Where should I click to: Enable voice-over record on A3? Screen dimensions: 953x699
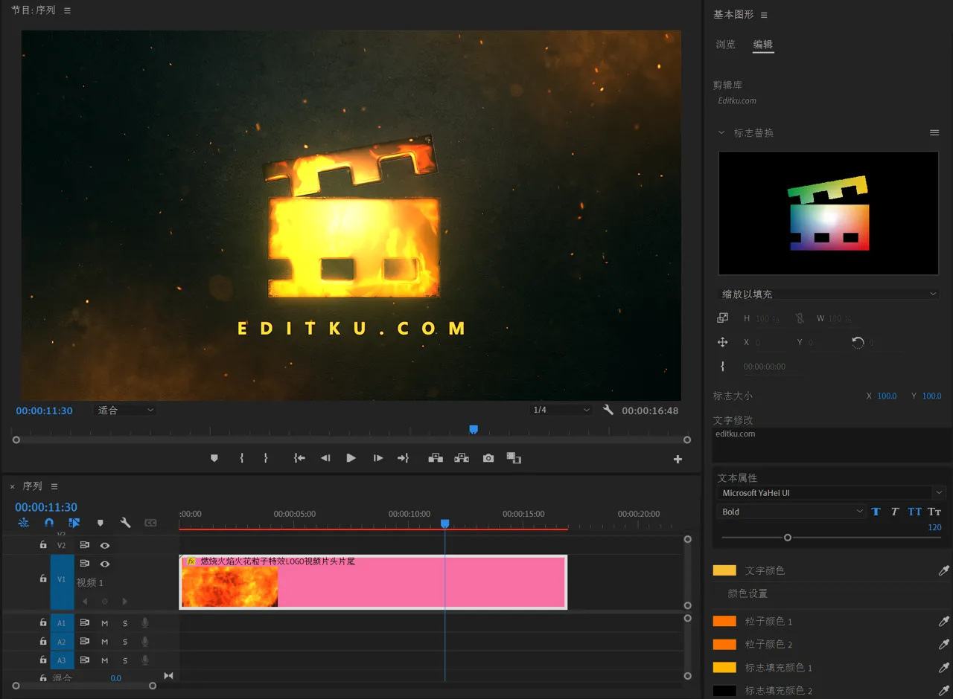click(145, 660)
